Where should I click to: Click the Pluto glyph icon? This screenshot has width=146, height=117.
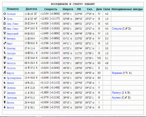pyautogui.click(x=5, y=68)
